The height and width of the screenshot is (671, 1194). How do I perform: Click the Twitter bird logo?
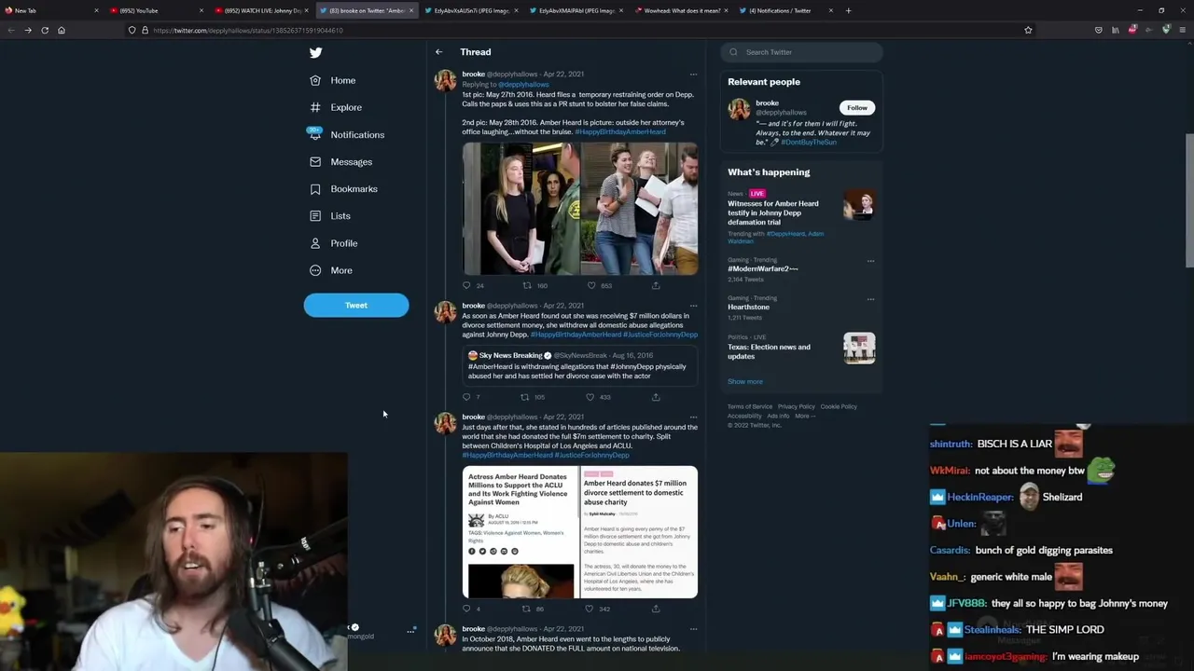pos(315,53)
